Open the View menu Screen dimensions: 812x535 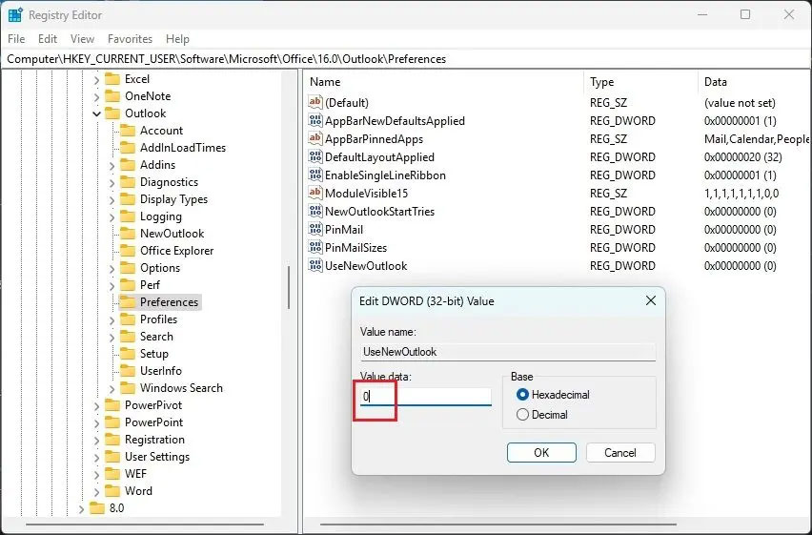pos(82,39)
